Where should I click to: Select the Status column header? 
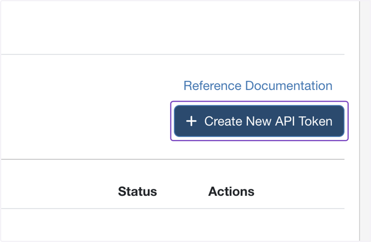(137, 191)
